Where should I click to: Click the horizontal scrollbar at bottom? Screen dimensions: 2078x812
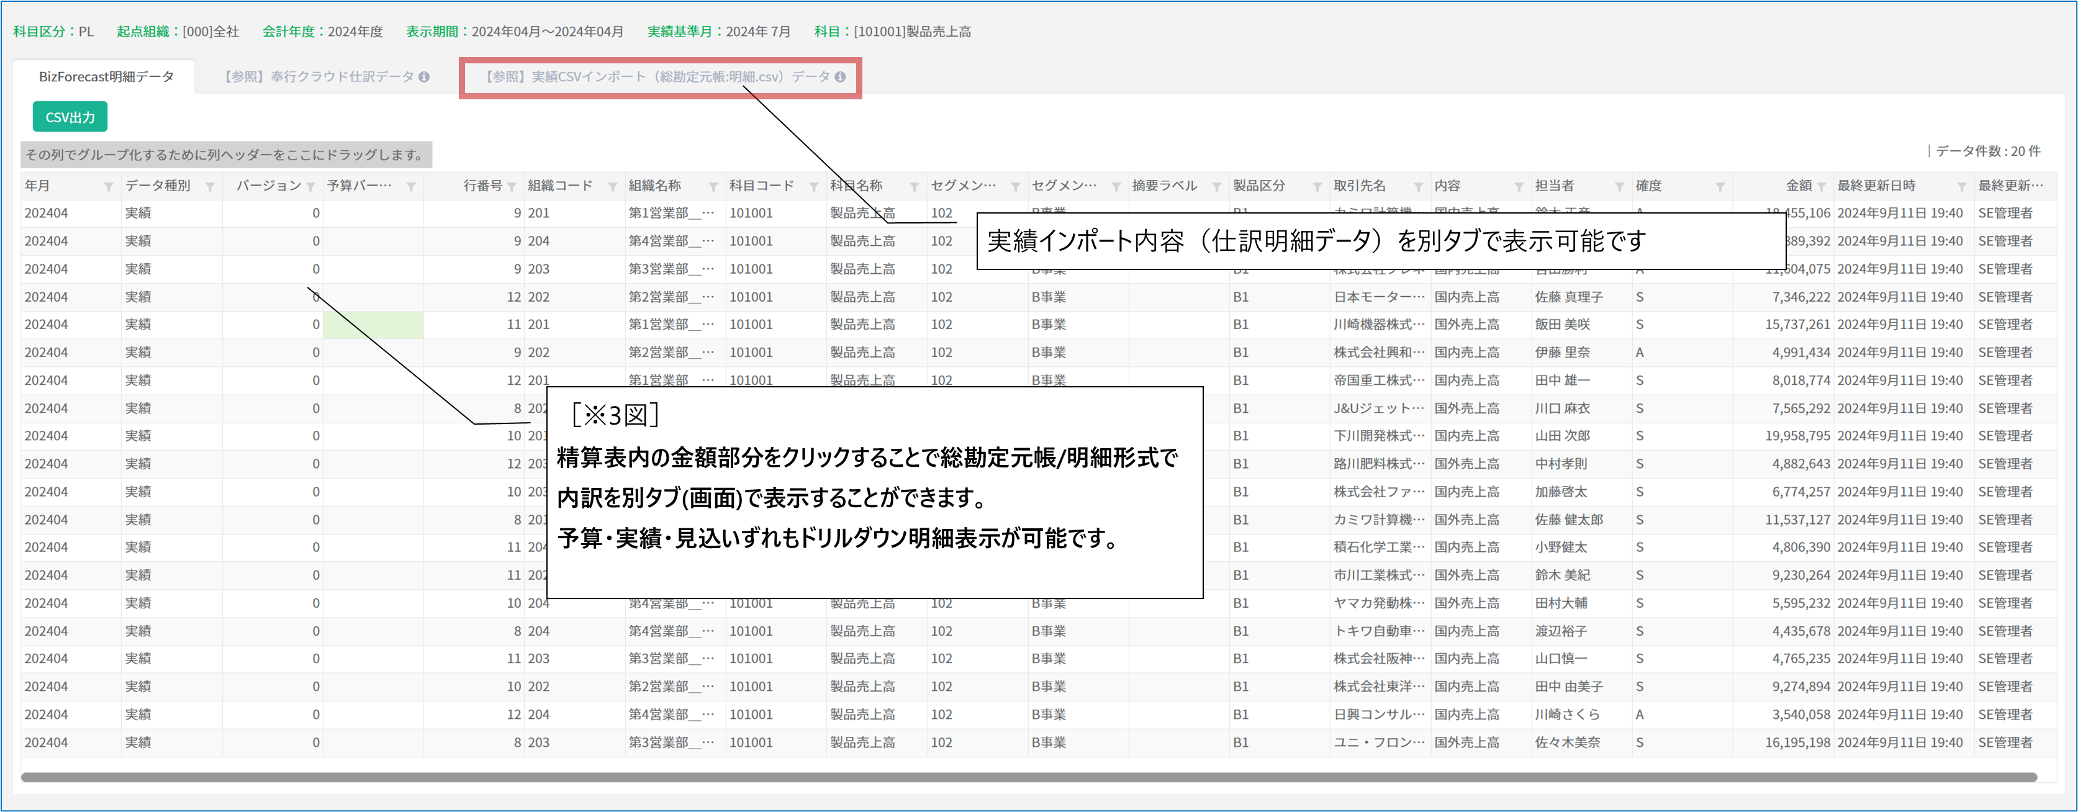coord(1029,777)
